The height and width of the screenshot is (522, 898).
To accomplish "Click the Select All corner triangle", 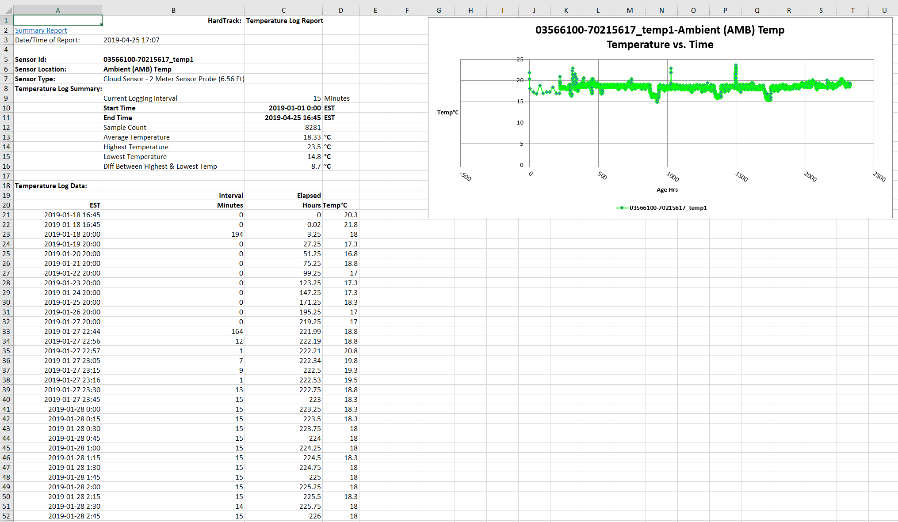I will pos(8,11).
